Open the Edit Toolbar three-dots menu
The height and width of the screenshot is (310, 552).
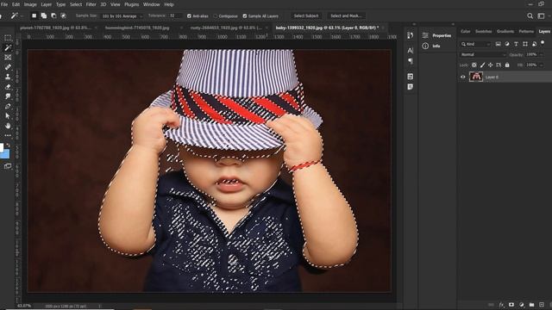(x=8, y=135)
